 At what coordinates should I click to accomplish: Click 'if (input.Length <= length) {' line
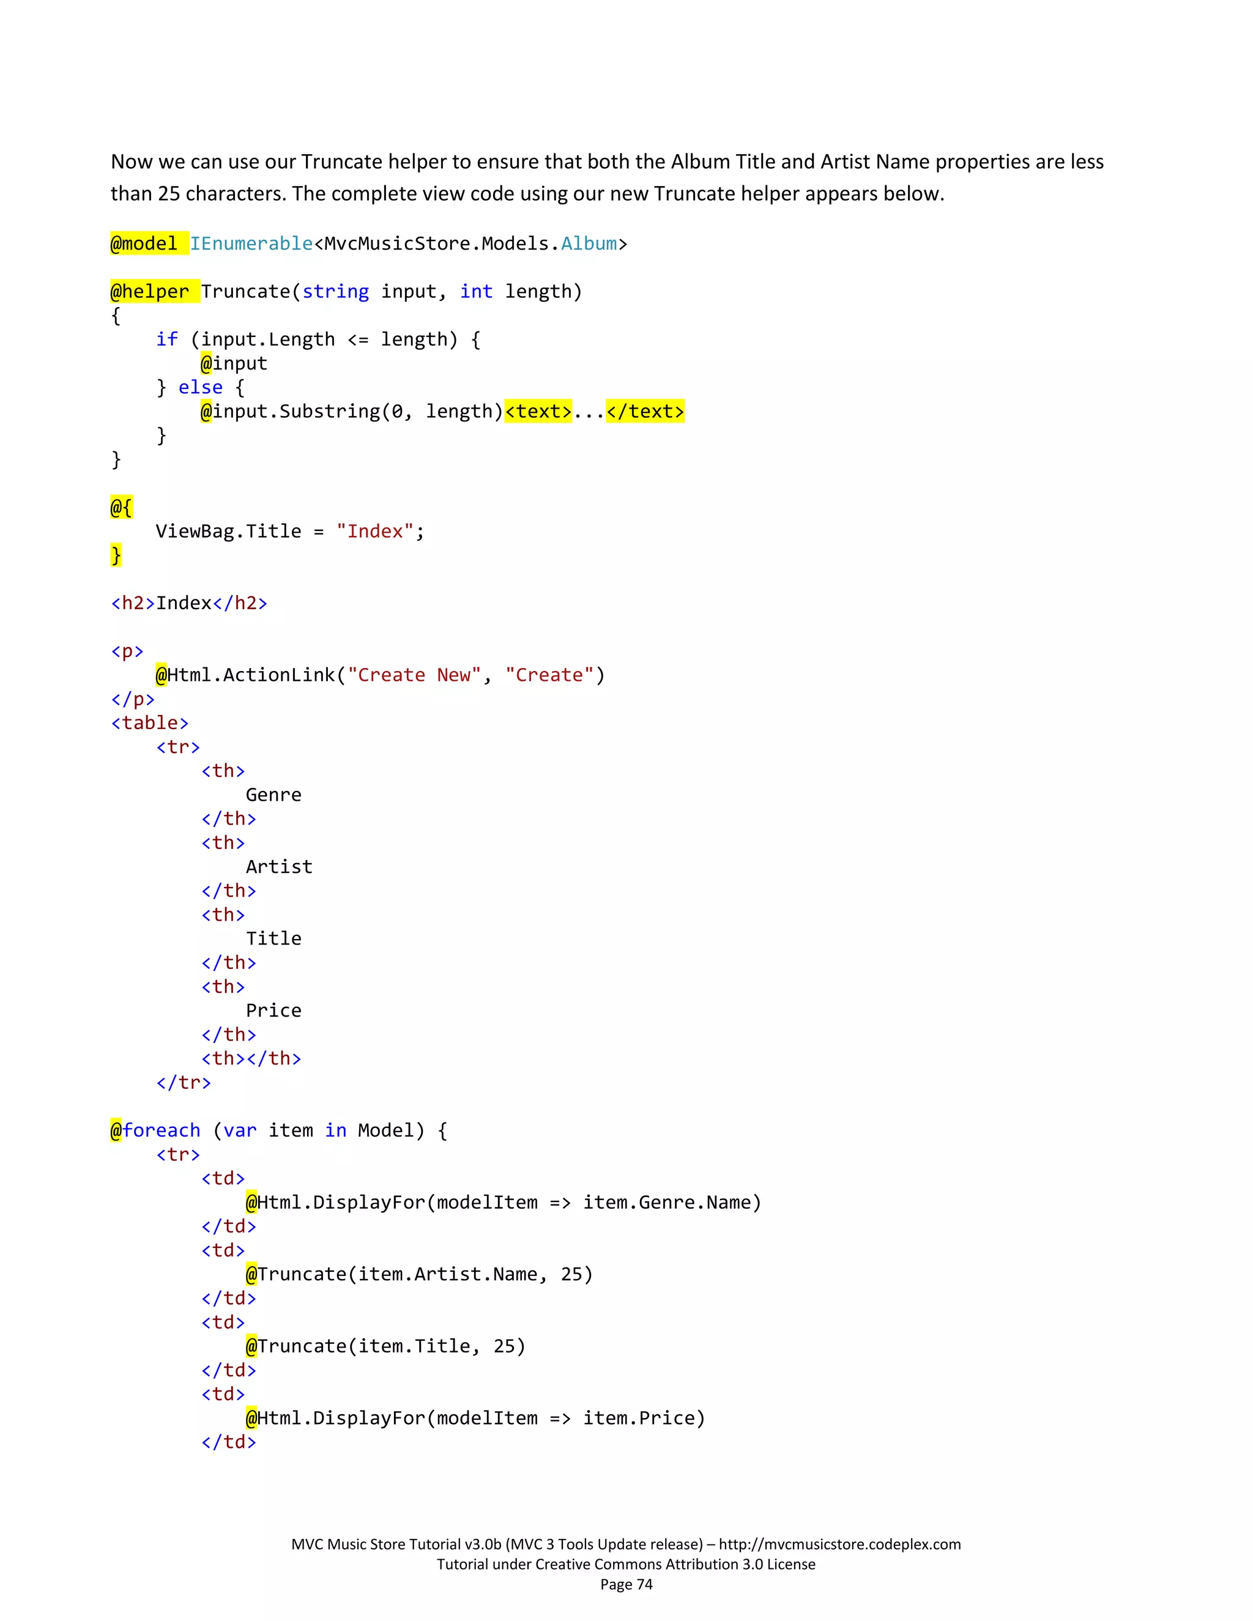[x=318, y=340]
